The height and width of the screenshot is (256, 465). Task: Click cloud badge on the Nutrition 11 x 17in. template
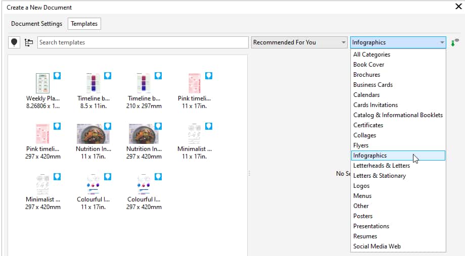click(108, 126)
